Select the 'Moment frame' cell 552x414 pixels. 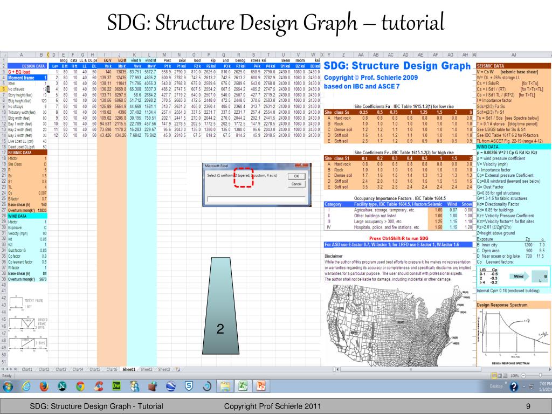pos(21,78)
